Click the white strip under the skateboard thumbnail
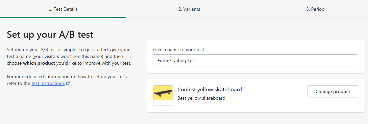Screen dimensions: 368x124 click(x=163, y=102)
